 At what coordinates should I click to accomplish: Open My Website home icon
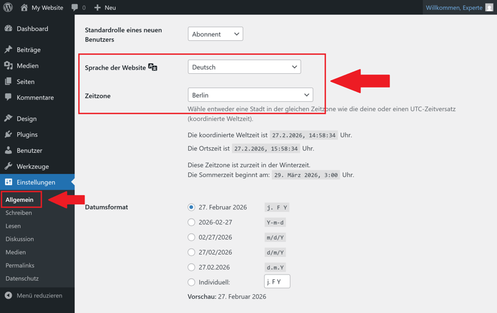coord(24,7)
